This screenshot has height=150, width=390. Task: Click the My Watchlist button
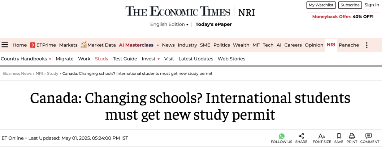tap(321, 5)
